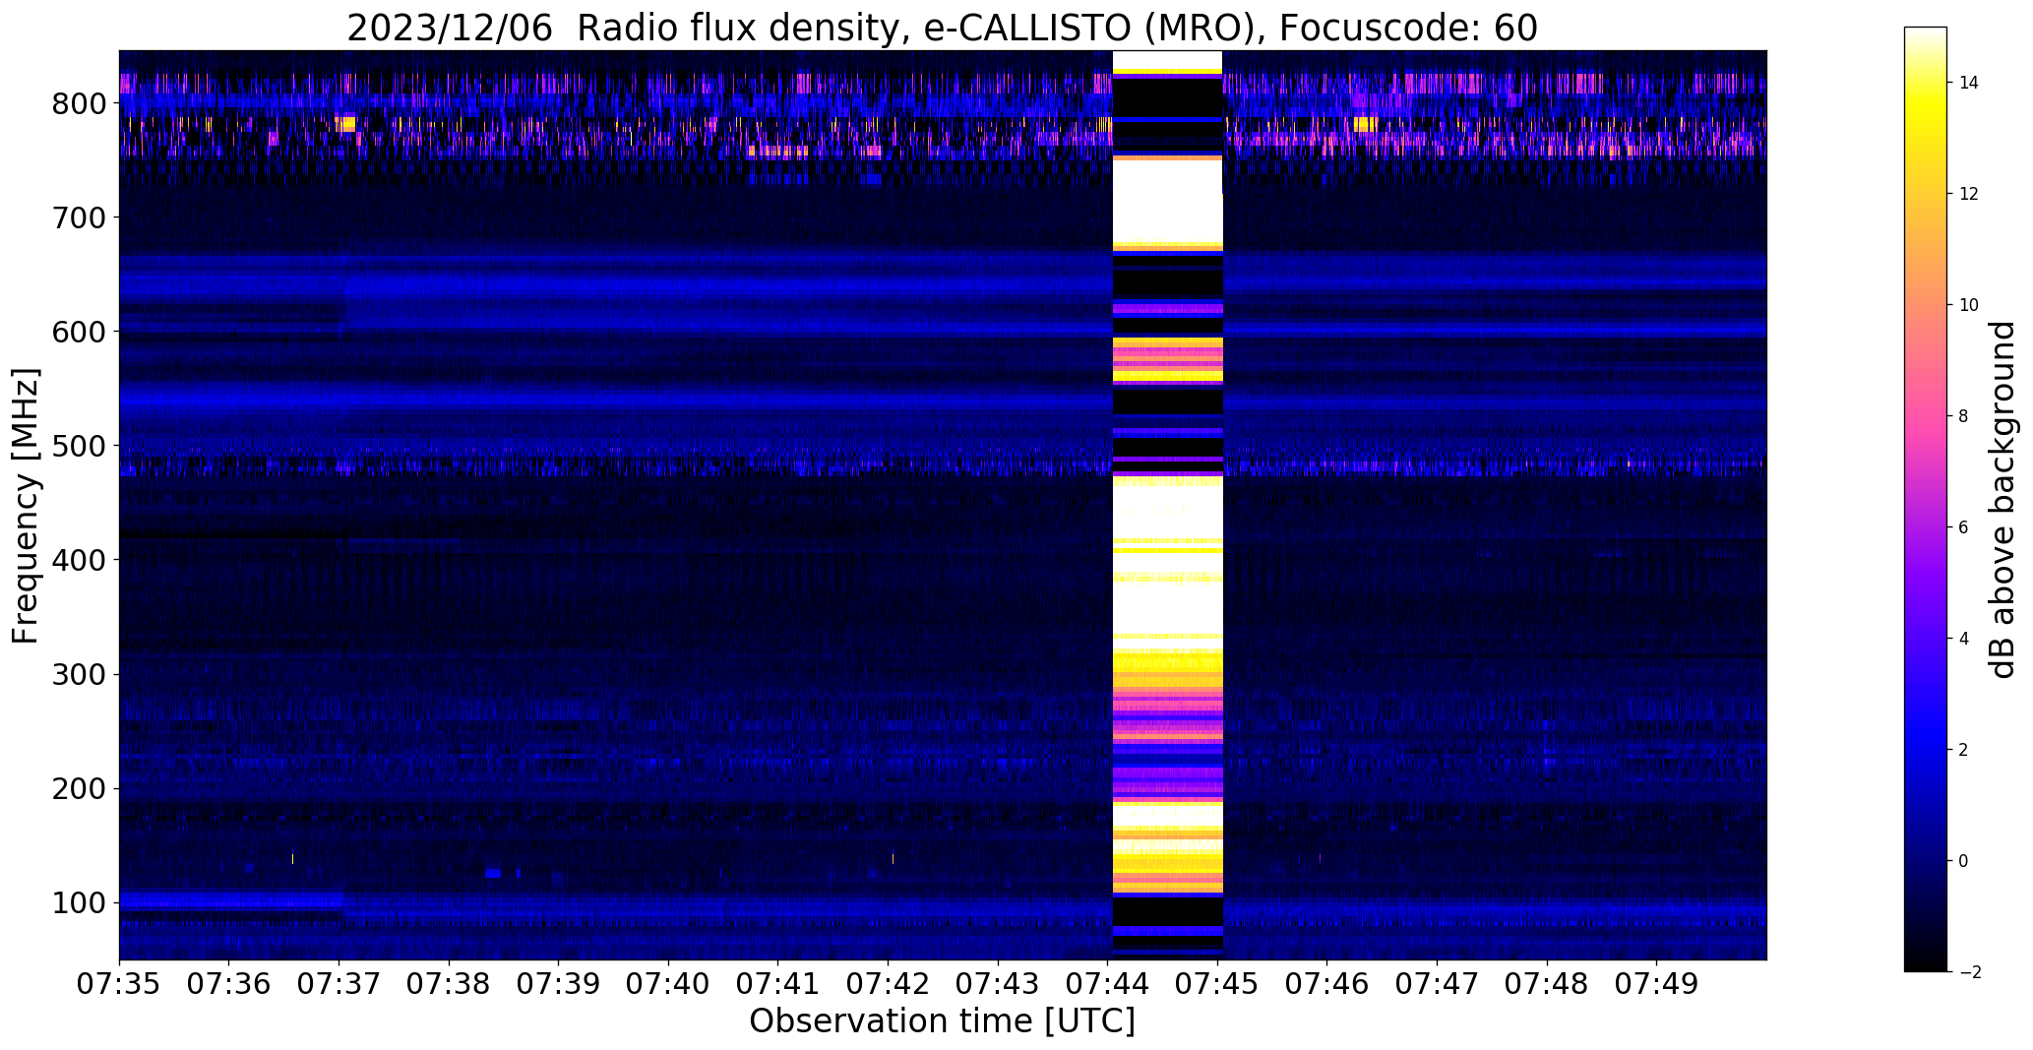Click the colorbar tick label 4
This screenshot has height=1050, width=2033.
click(x=1964, y=639)
